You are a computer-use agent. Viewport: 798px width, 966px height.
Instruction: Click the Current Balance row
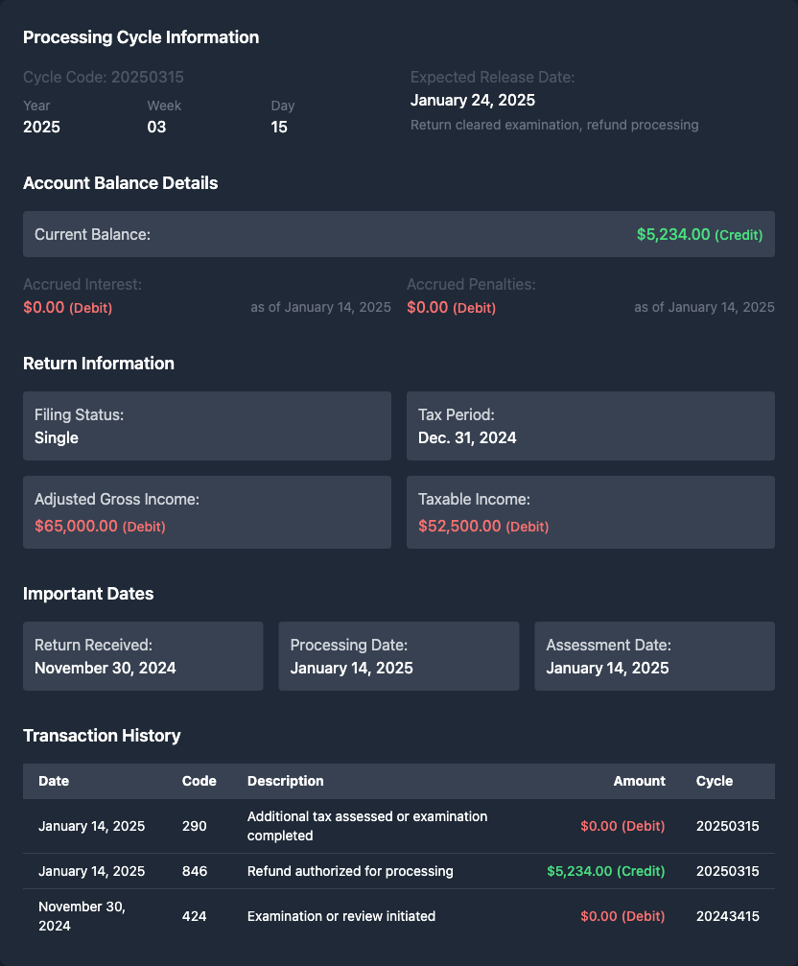pyautogui.click(x=398, y=234)
